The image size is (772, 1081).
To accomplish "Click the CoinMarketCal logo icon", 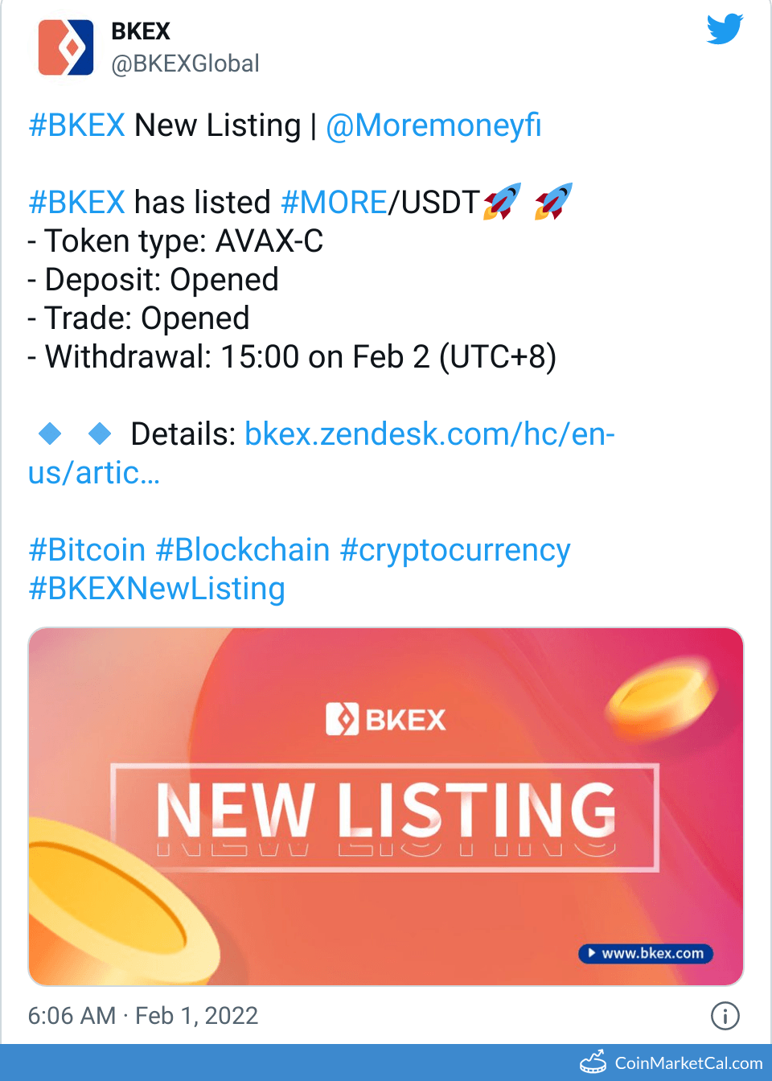I will click(593, 1063).
